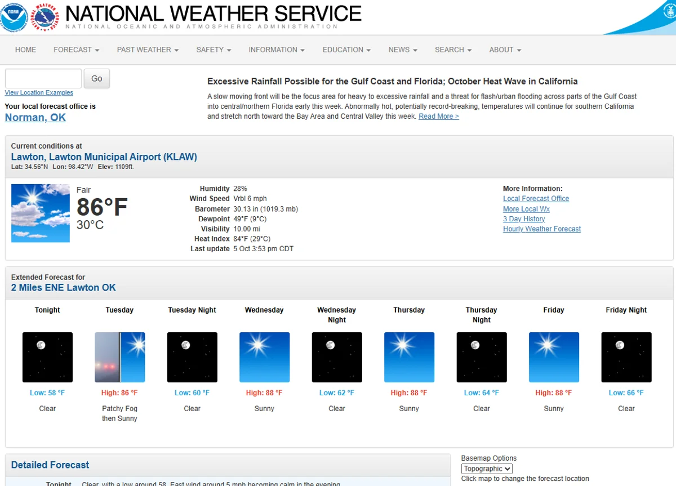
Task: Click the Low: 64 °F text
Action: [x=482, y=393]
